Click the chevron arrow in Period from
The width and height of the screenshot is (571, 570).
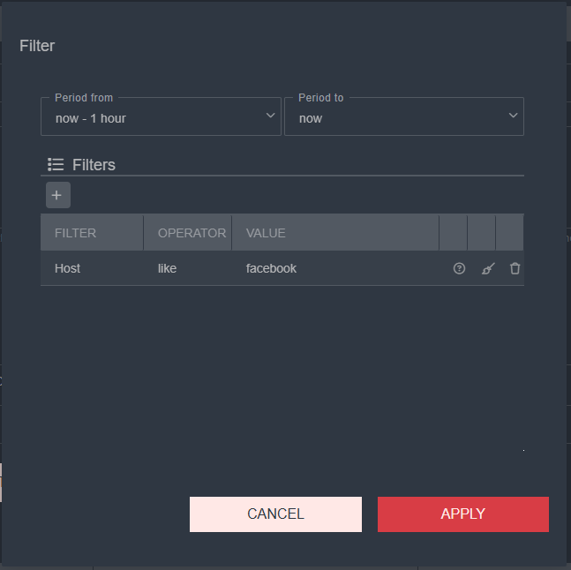click(x=270, y=116)
